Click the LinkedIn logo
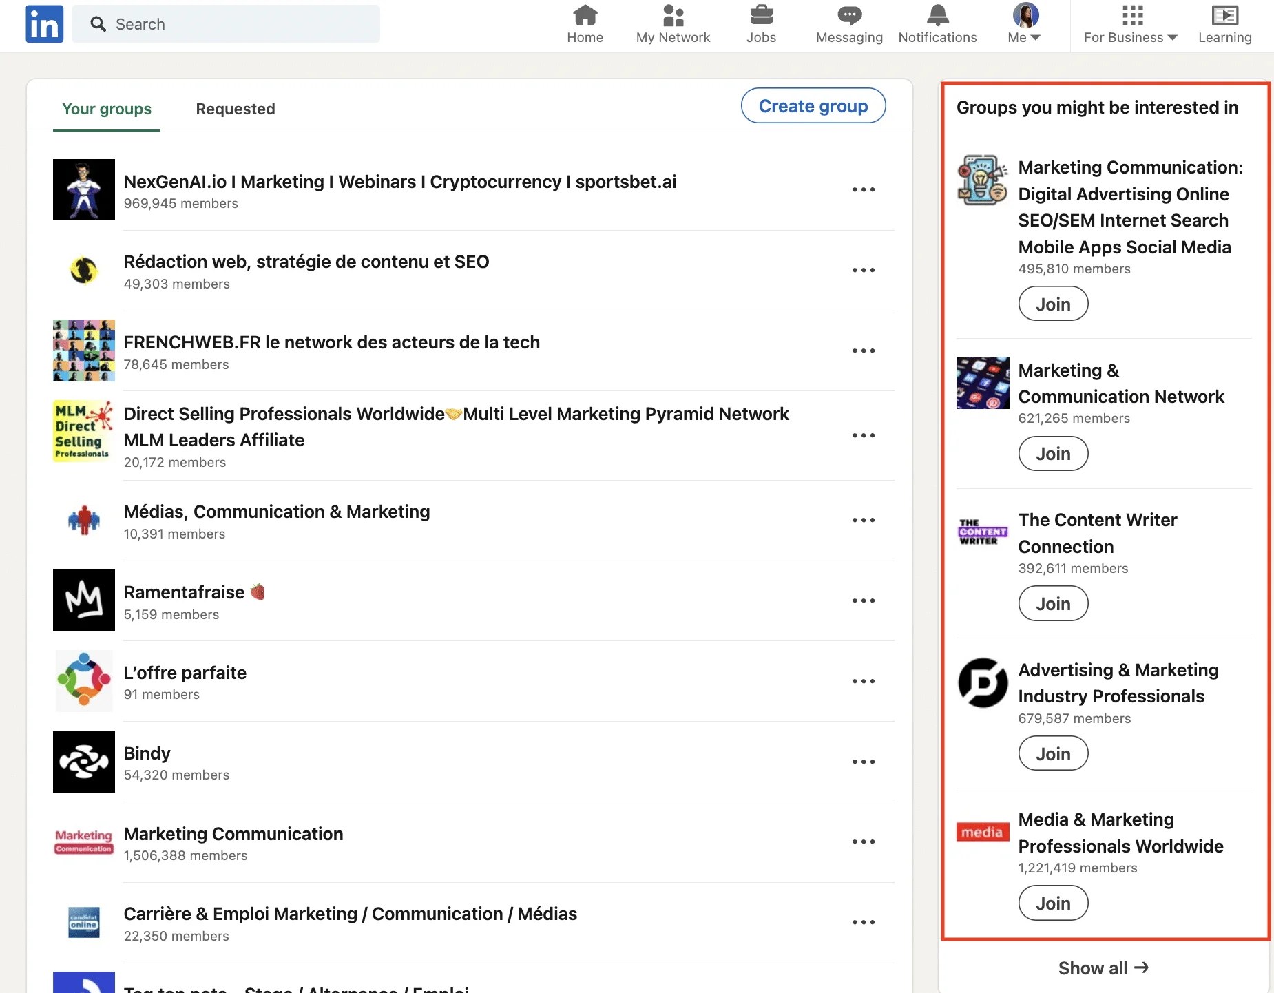Viewport: 1274px width, 993px height. (45, 24)
